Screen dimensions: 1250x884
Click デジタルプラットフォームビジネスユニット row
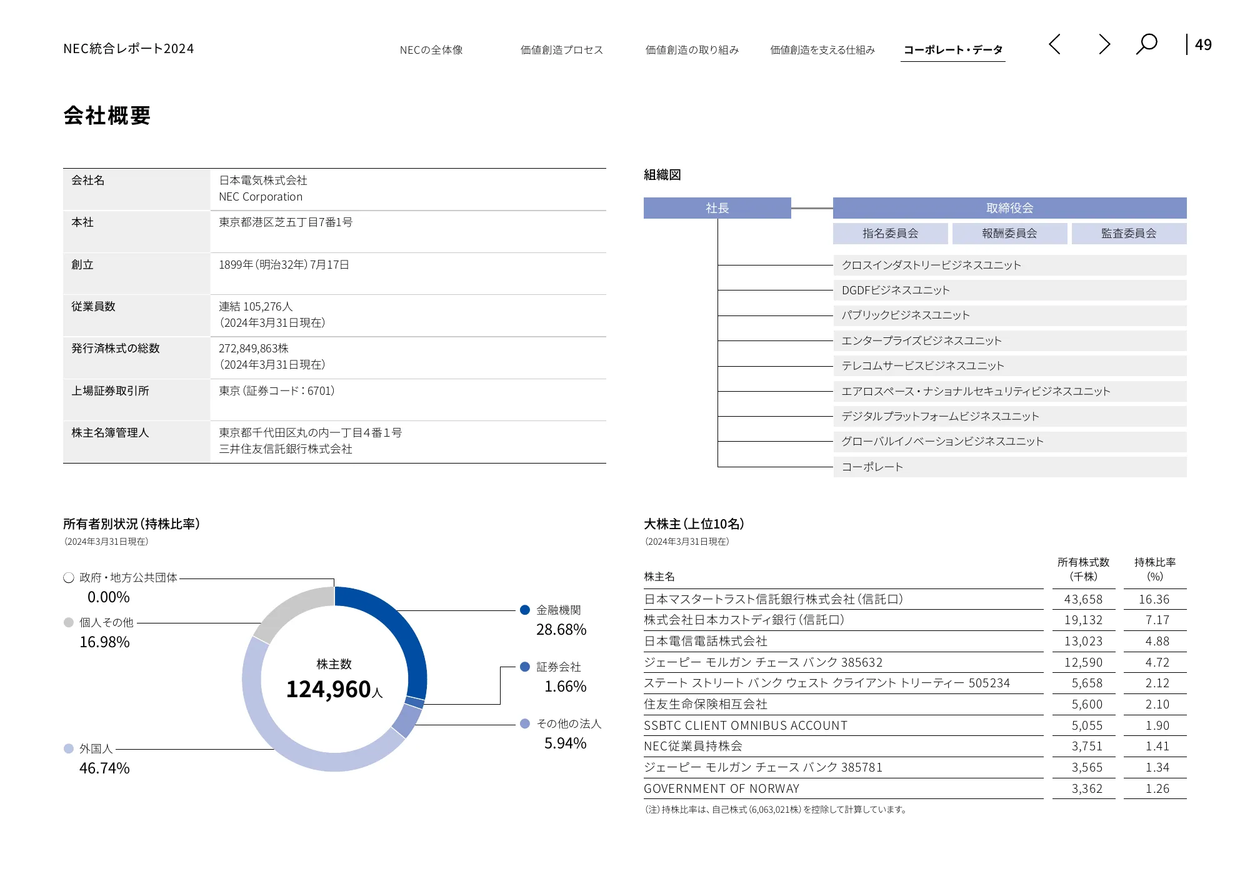(1010, 417)
